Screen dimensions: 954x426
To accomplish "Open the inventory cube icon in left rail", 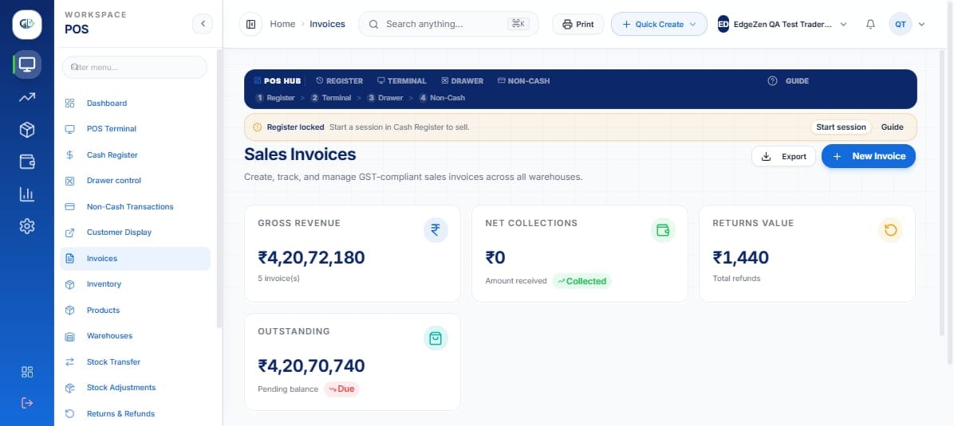I will [27, 130].
